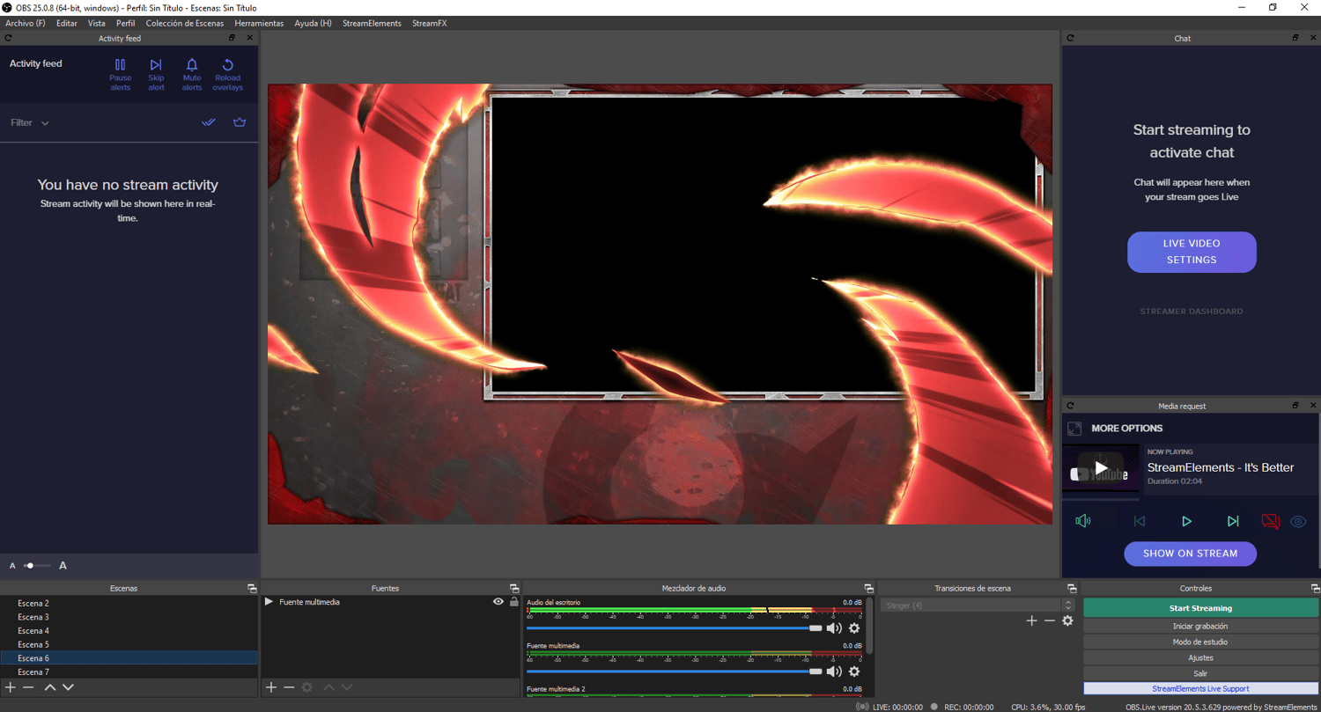Viewport: 1321px width, 712px height.
Task: Click Iniciar grabación to start recording
Action: coord(1201,626)
